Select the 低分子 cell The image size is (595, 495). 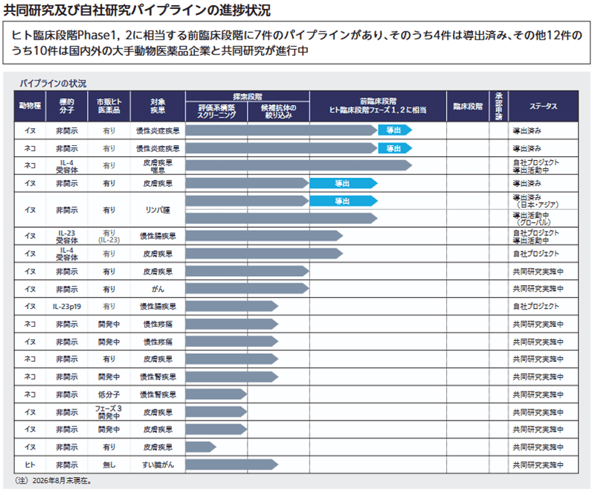click(109, 395)
